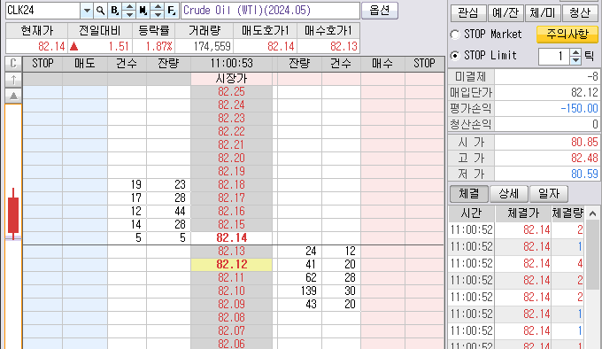Collapse the trade list with chevron up
This screenshot has width=602, height=349.
tap(592, 213)
